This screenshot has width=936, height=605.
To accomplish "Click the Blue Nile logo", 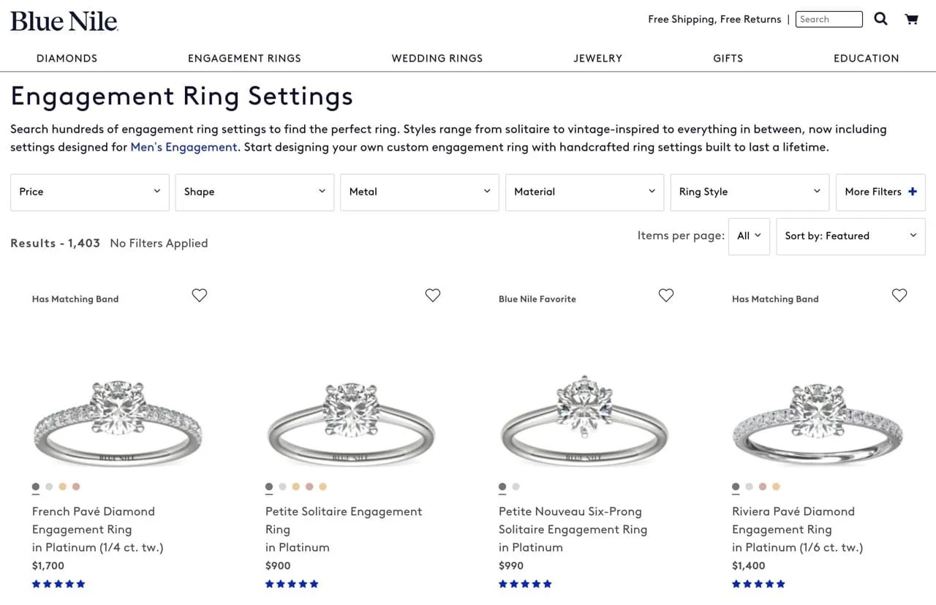I will click(x=64, y=20).
